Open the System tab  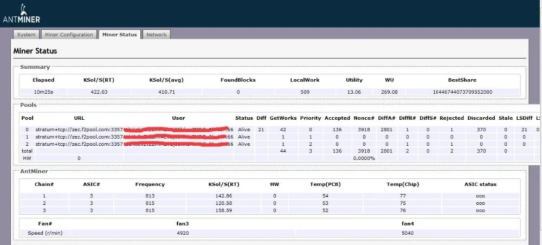tap(26, 35)
